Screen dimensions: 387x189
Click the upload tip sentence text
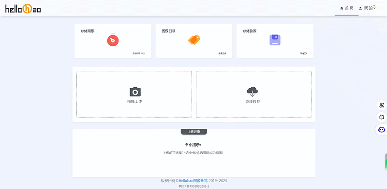193,153
